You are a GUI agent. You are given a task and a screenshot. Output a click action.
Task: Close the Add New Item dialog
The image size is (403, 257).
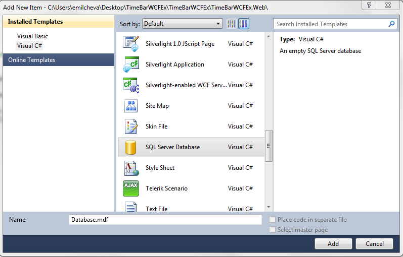(x=388, y=5)
